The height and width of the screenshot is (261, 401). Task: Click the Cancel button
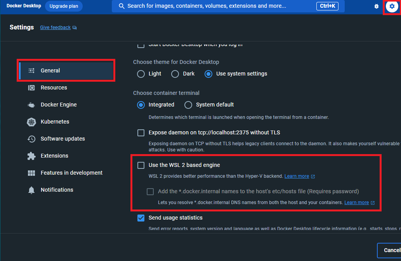389,250
